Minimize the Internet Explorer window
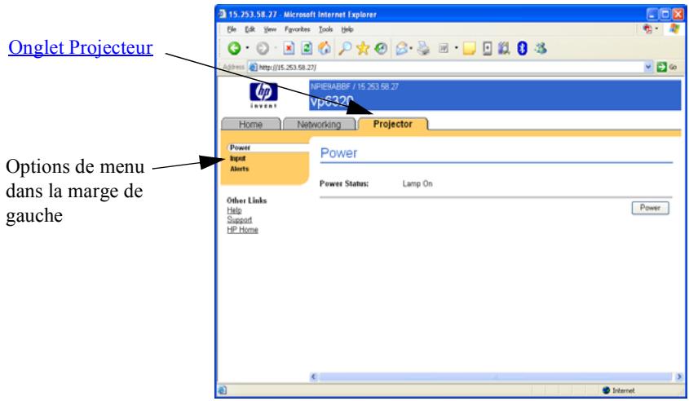 (x=653, y=15)
